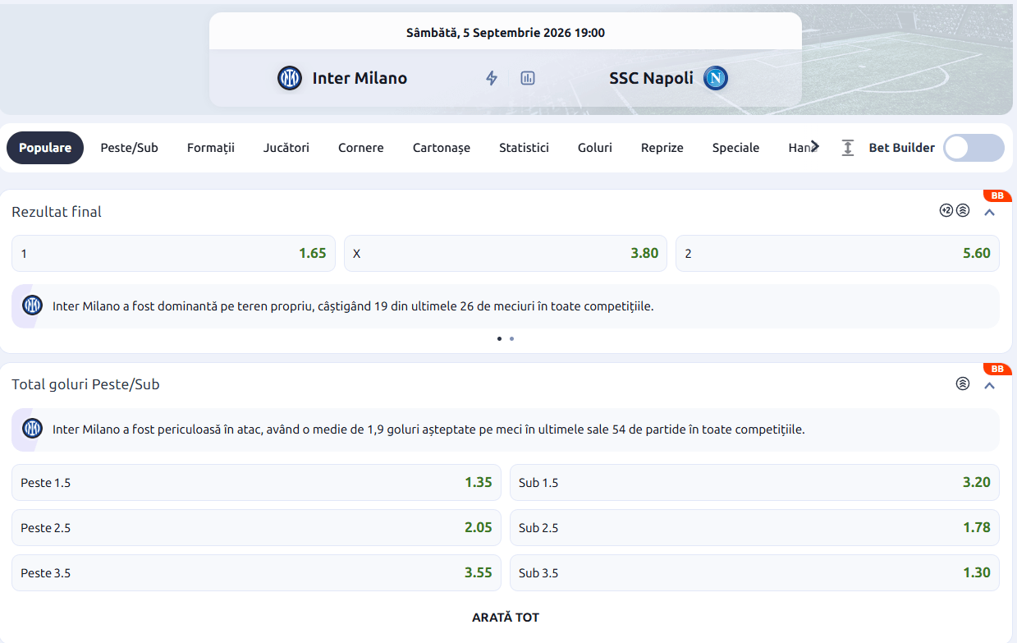Click the SSC Napoli club crest
Viewport: 1017px width, 643px height.
tap(716, 78)
